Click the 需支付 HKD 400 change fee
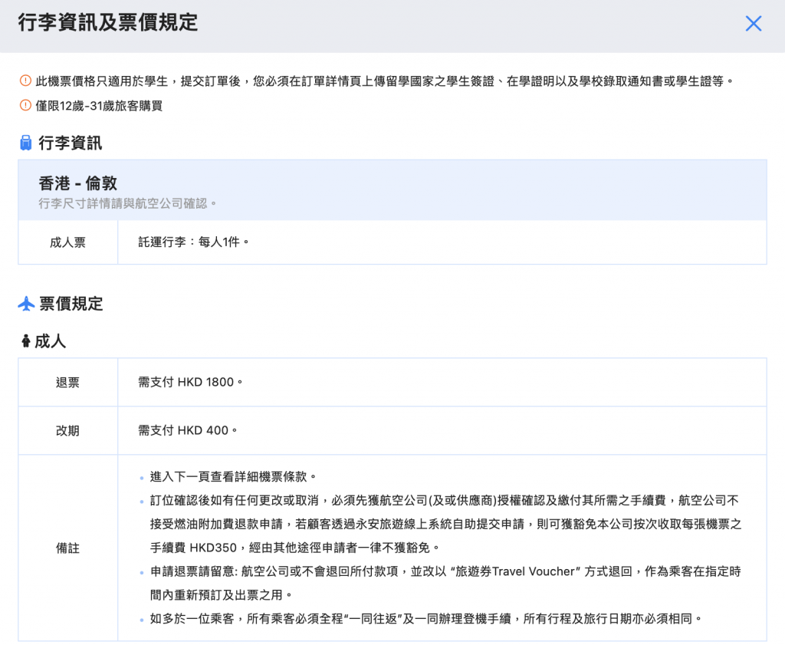The height and width of the screenshot is (645, 785). (188, 430)
